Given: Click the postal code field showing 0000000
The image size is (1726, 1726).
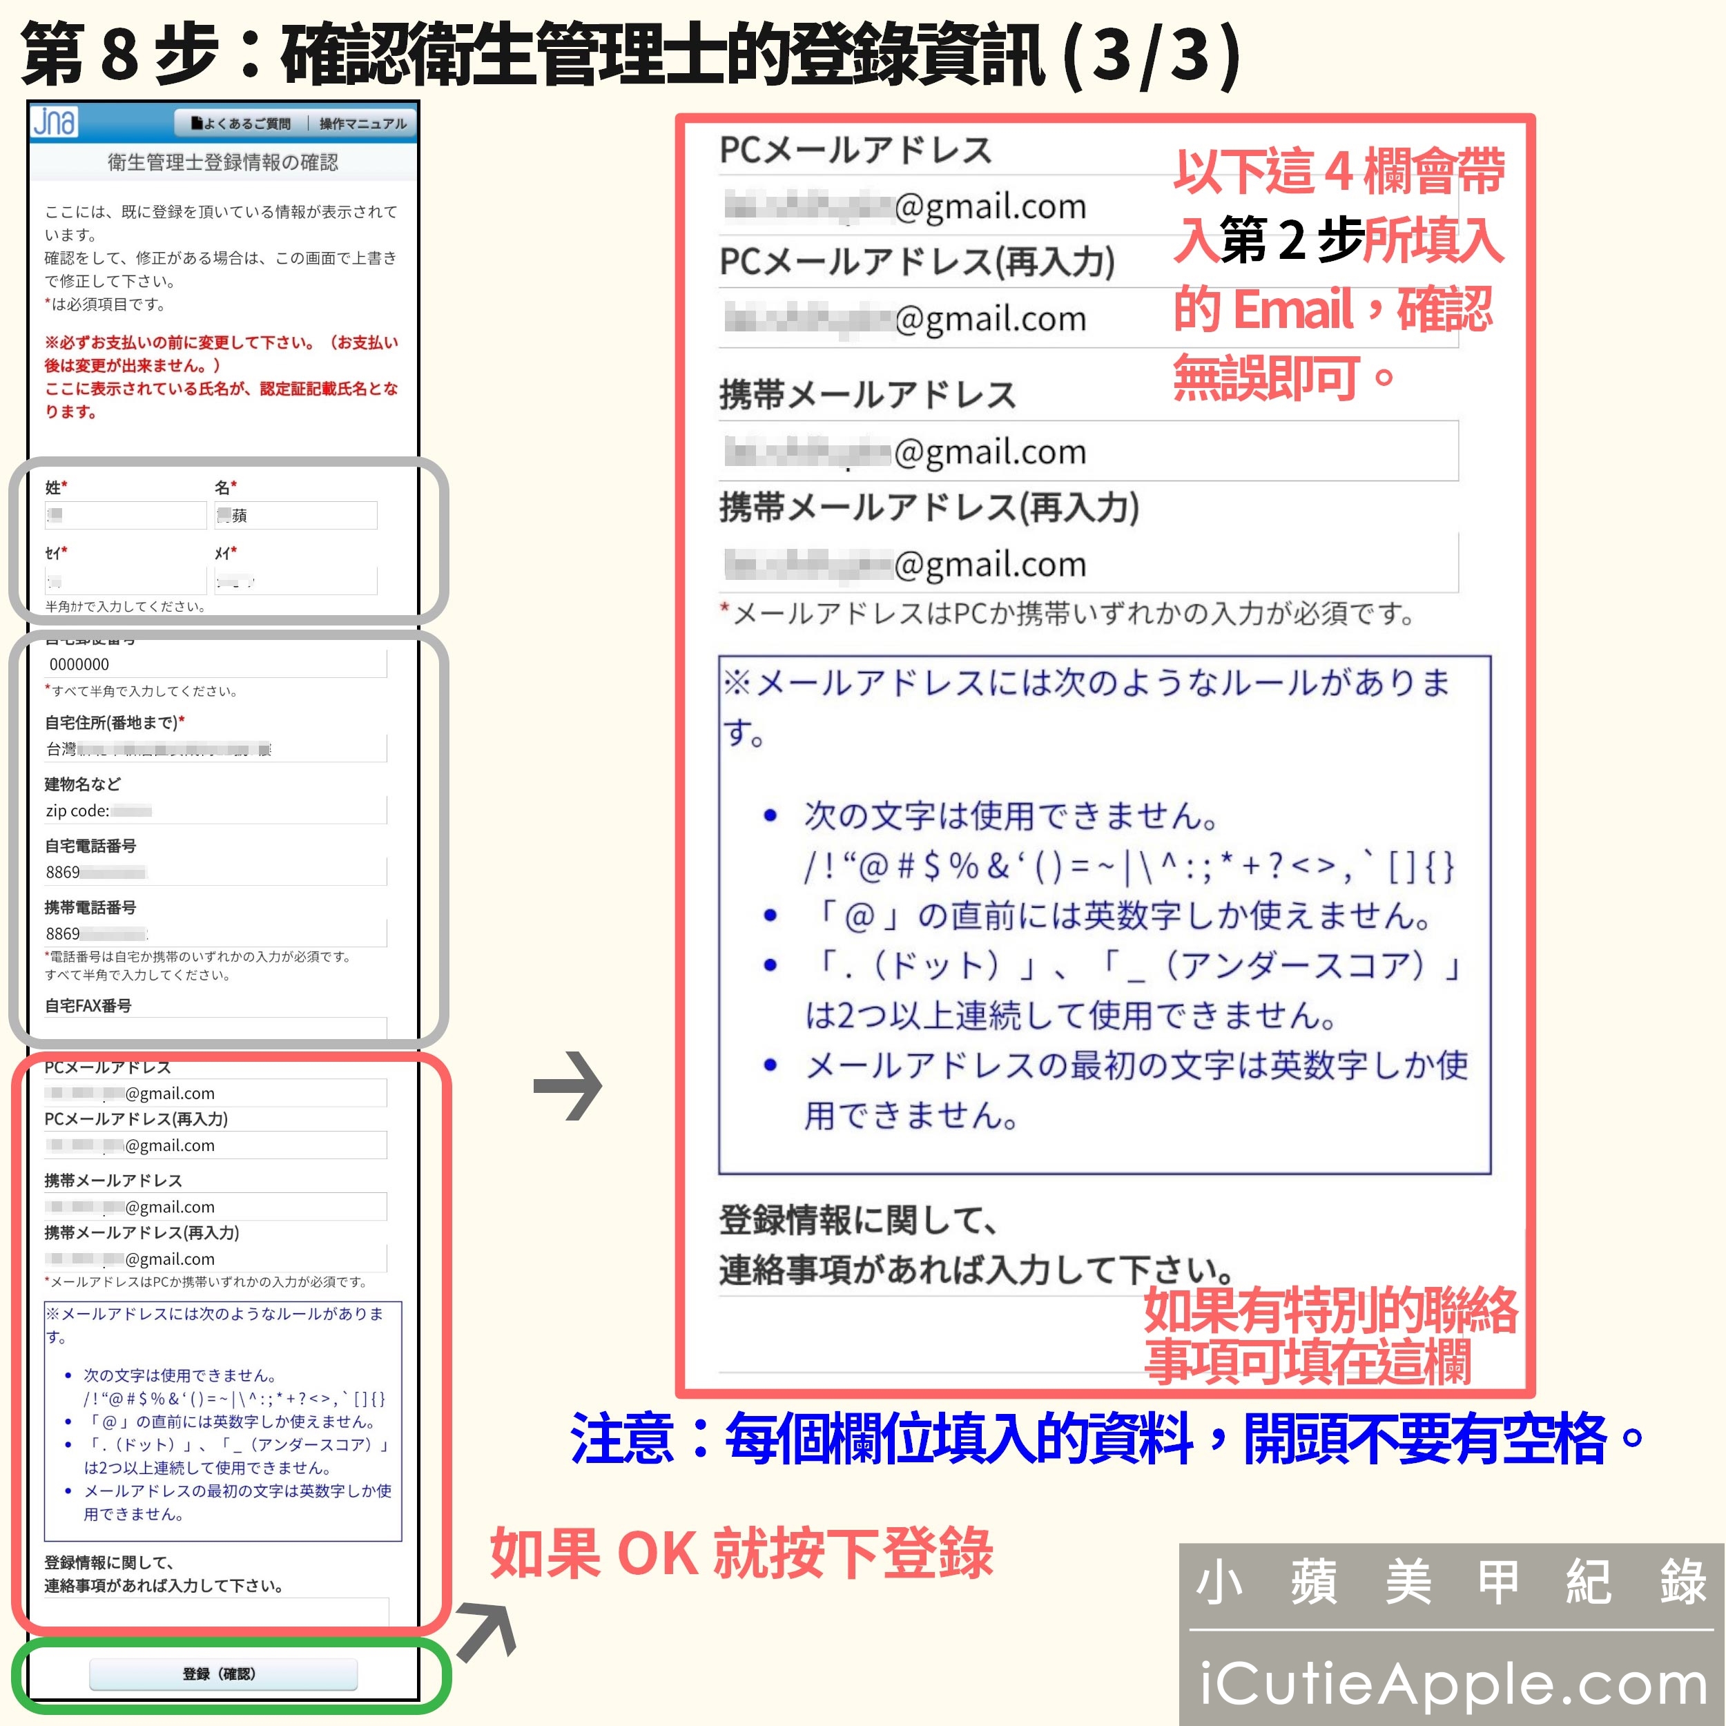Looking at the screenshot, I should (x=215, y=663).
